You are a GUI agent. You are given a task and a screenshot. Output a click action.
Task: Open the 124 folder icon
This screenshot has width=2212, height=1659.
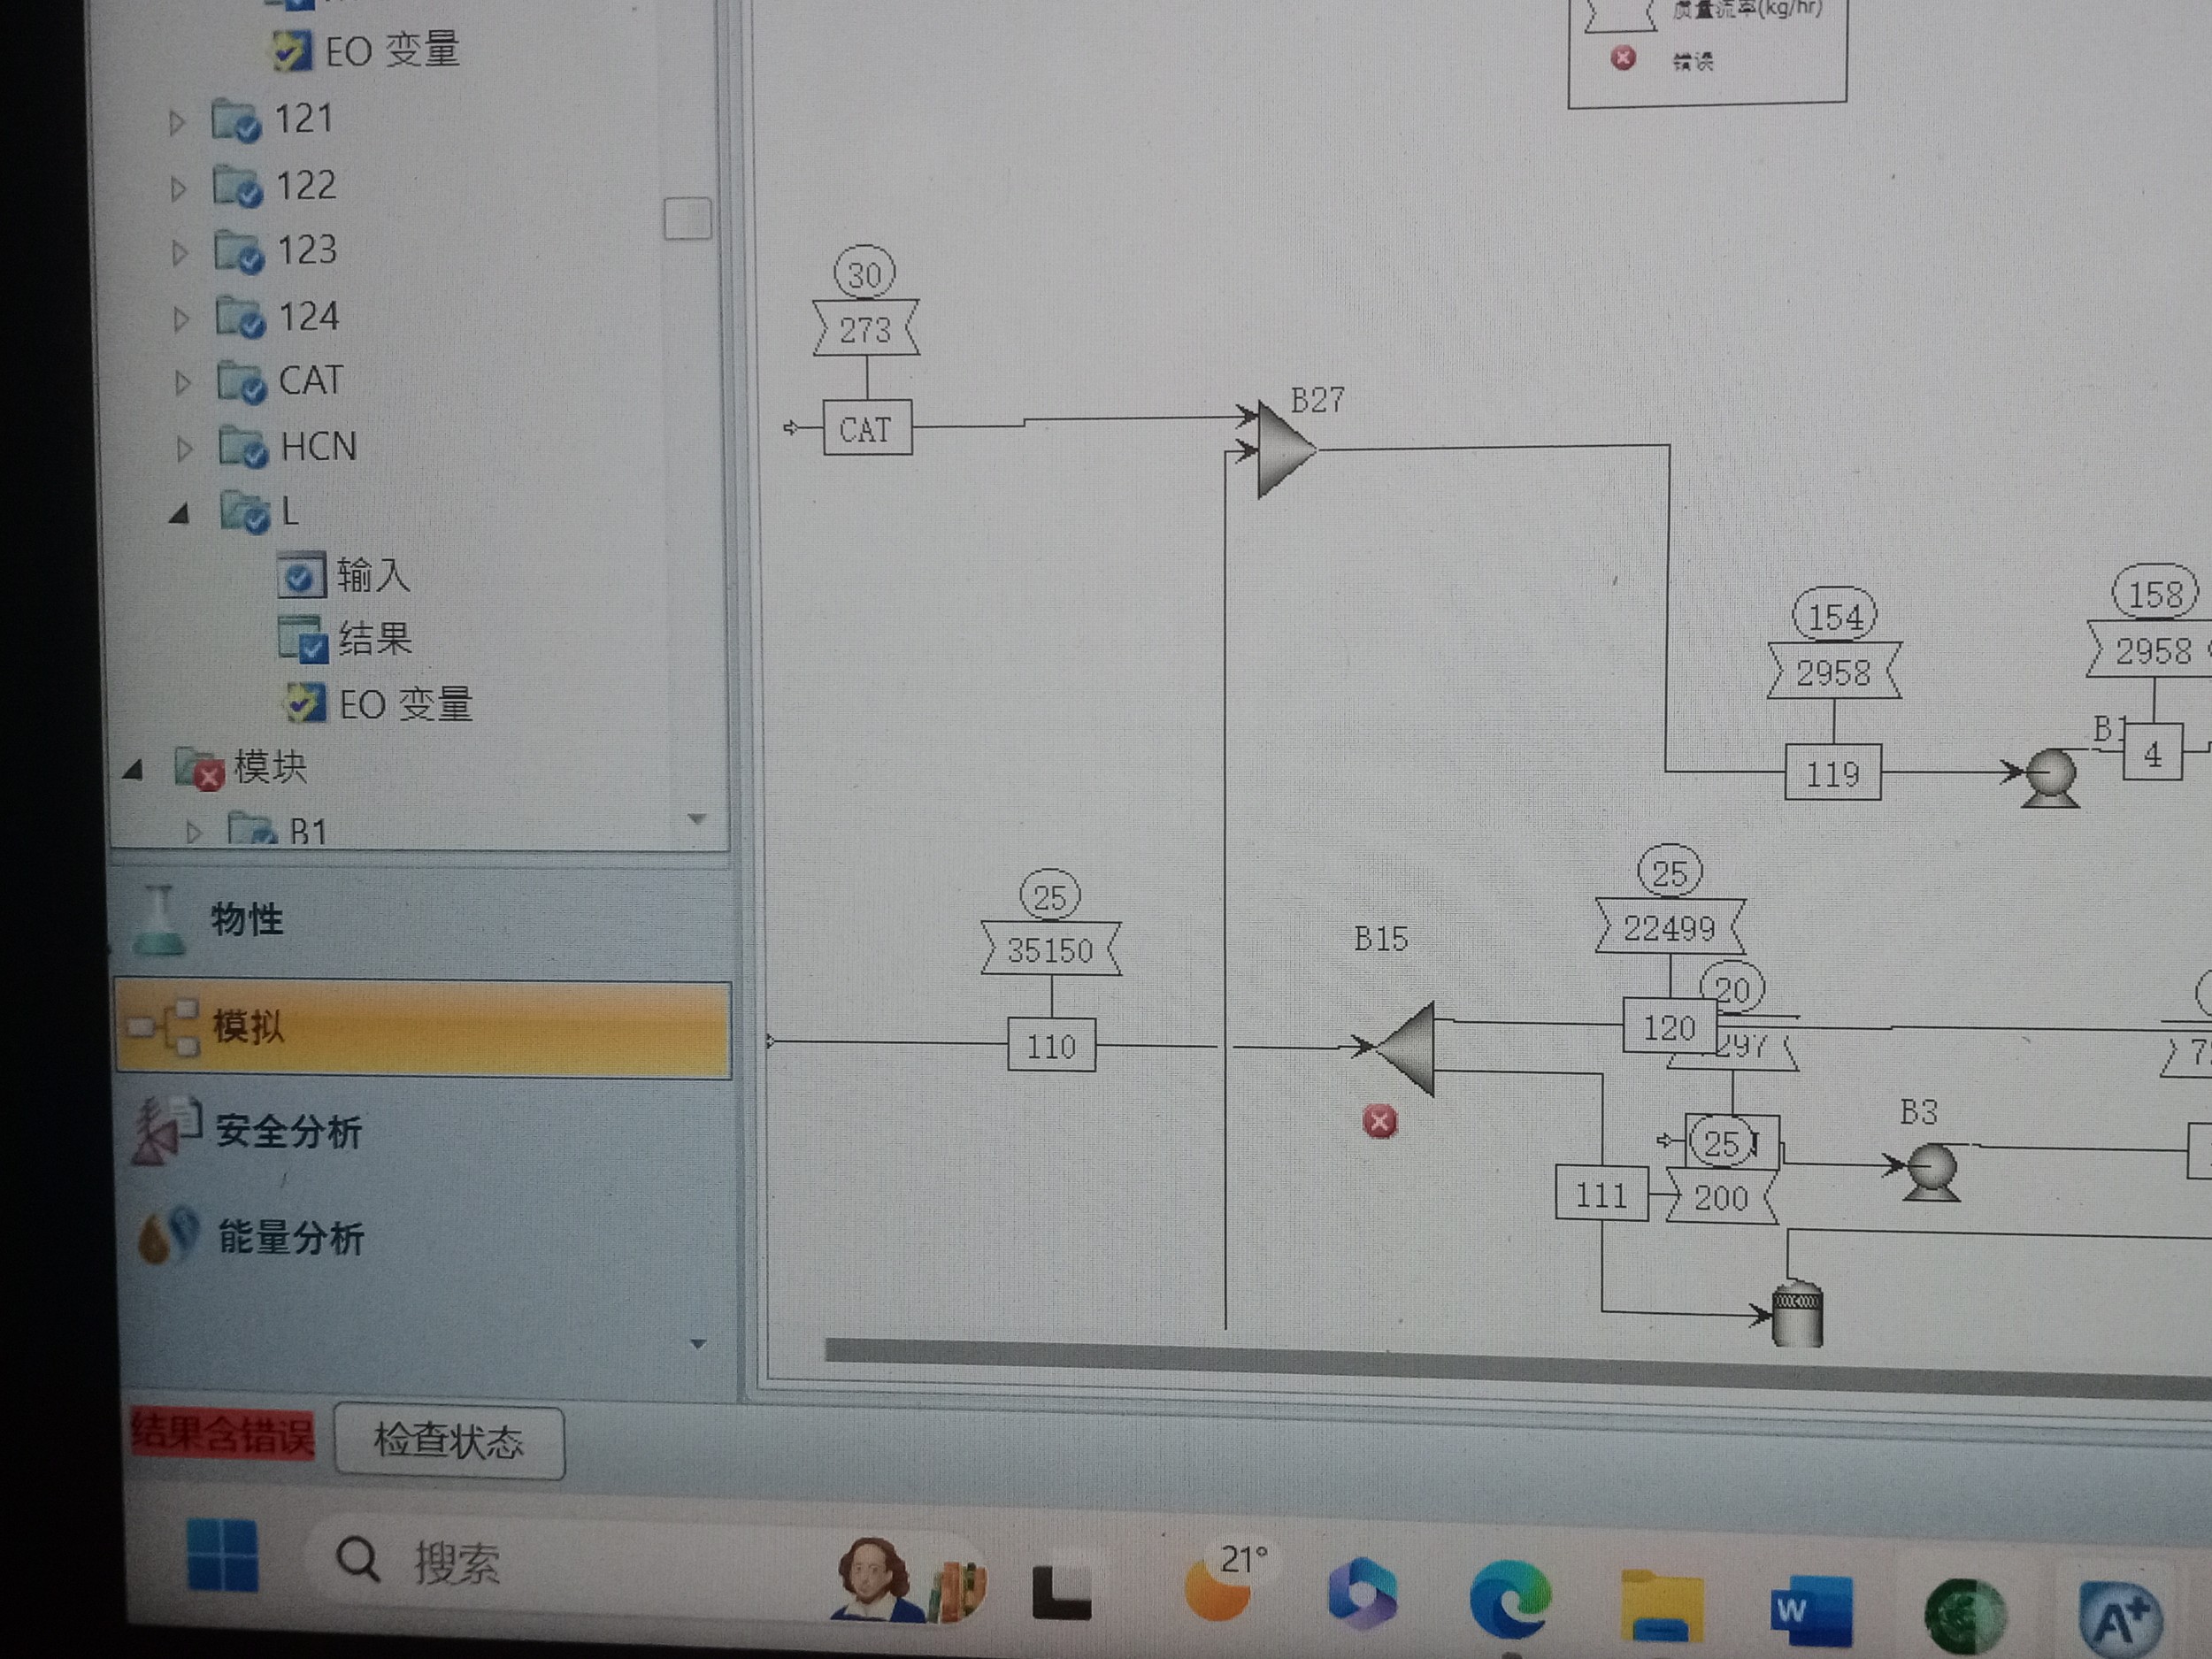pos(241,318)
